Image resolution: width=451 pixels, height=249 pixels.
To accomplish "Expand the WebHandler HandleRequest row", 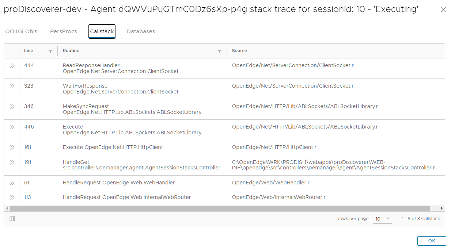I will point(12,183).
